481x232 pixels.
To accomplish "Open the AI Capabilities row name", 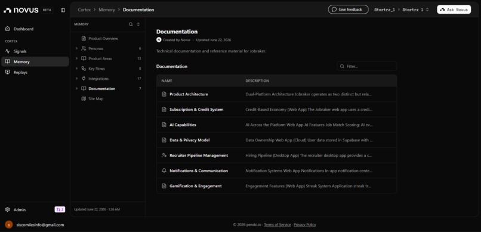I will click(x=183, y=125).
